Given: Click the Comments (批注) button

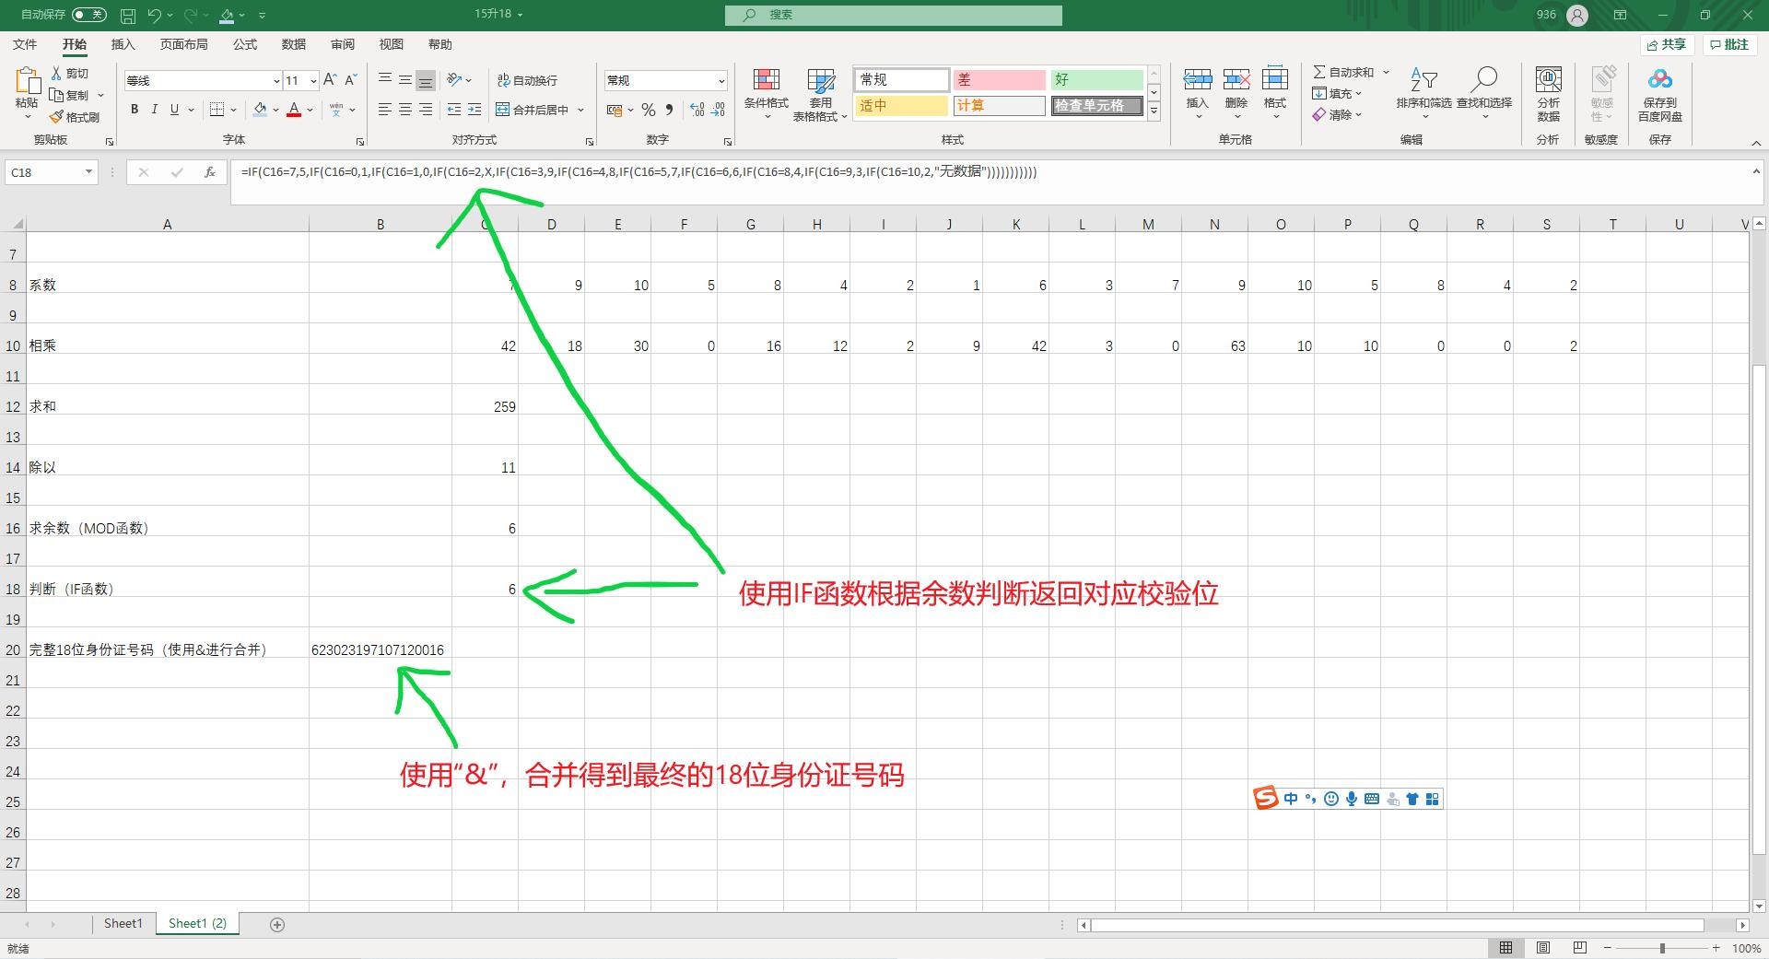Looking at the screenshot, I should click(x=1728, y=44).
